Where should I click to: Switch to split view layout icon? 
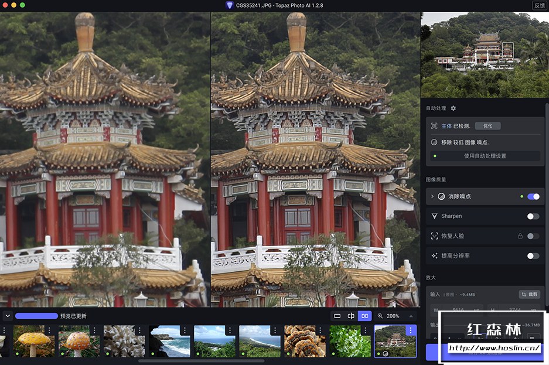pos(351,316)
